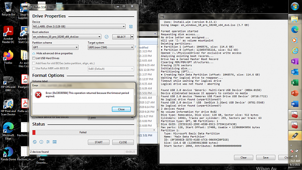Open Windows Media Player taskbar icon
The height and width of the screenshot is (170, 302).
coord(295,40)
